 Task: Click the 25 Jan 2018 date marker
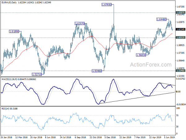[7, 137]
